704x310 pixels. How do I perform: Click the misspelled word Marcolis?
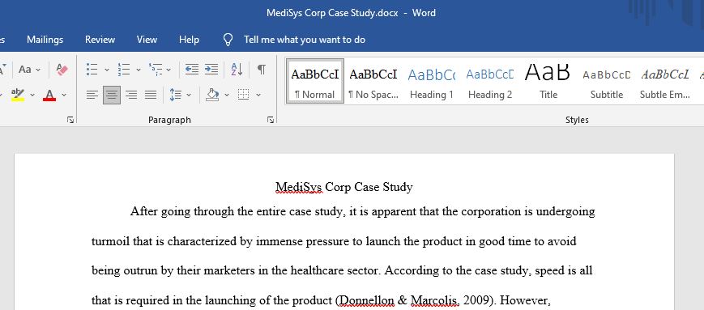tap(434, 299)
